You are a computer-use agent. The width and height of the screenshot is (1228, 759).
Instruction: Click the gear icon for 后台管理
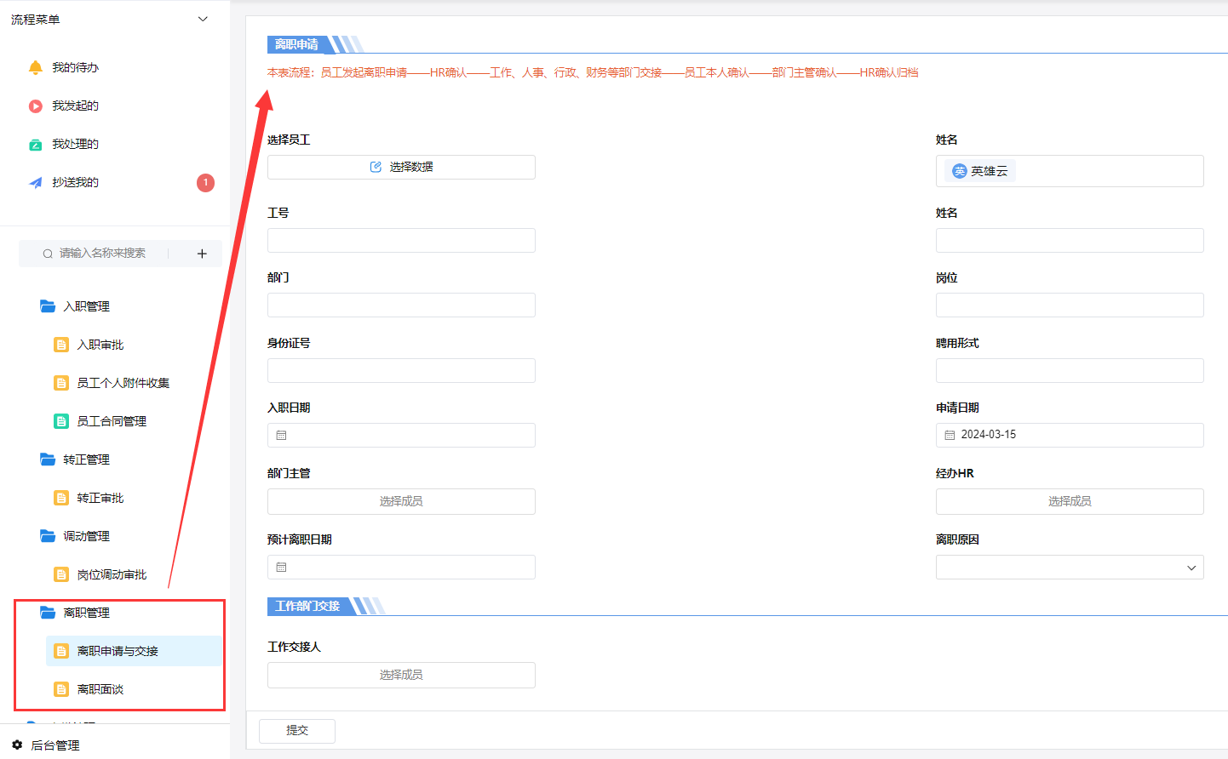coord(17,745)
